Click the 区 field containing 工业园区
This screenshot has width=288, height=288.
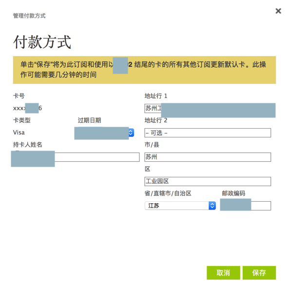point(208,181)
